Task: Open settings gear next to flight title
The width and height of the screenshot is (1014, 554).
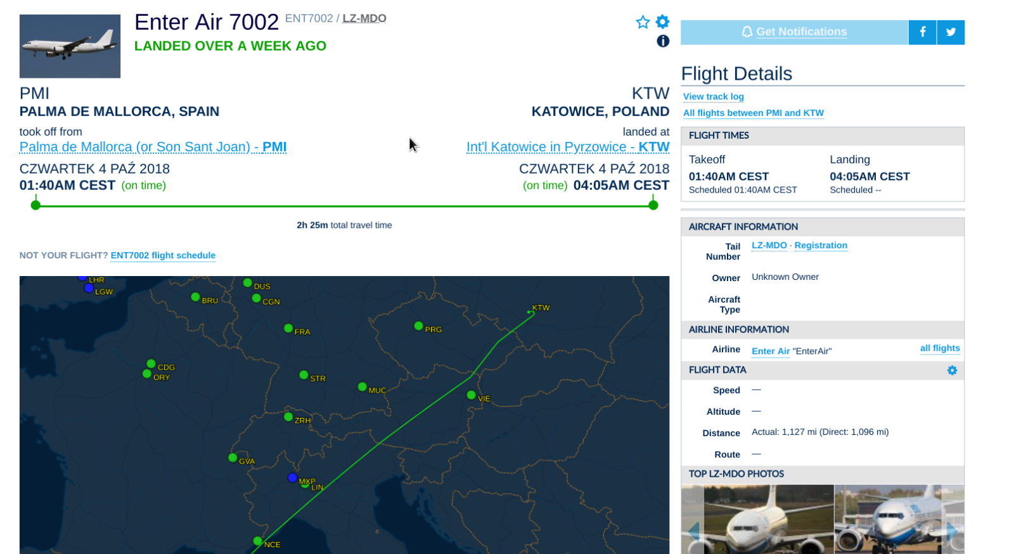Action: click(x=662, y=22)
